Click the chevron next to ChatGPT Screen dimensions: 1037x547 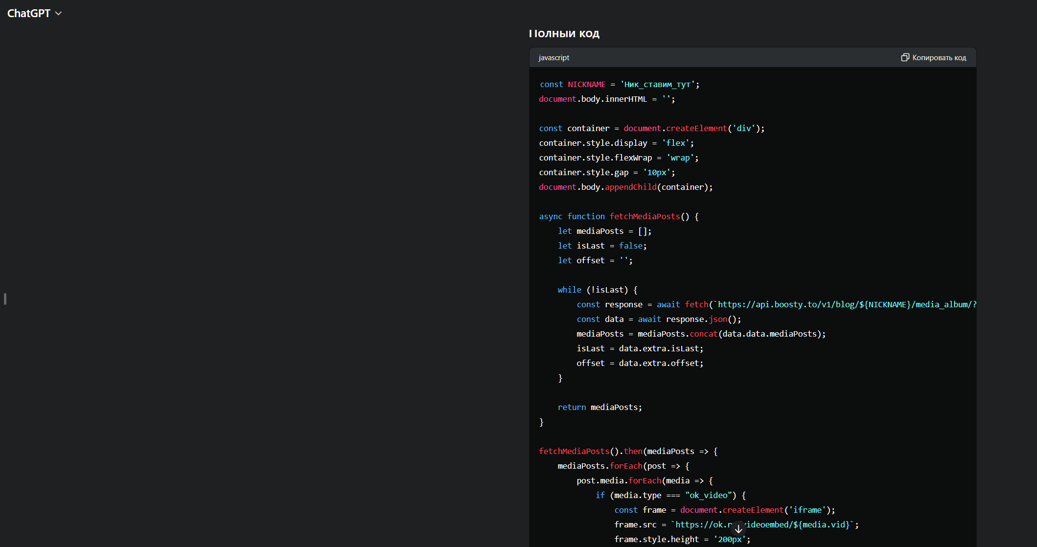59,14
